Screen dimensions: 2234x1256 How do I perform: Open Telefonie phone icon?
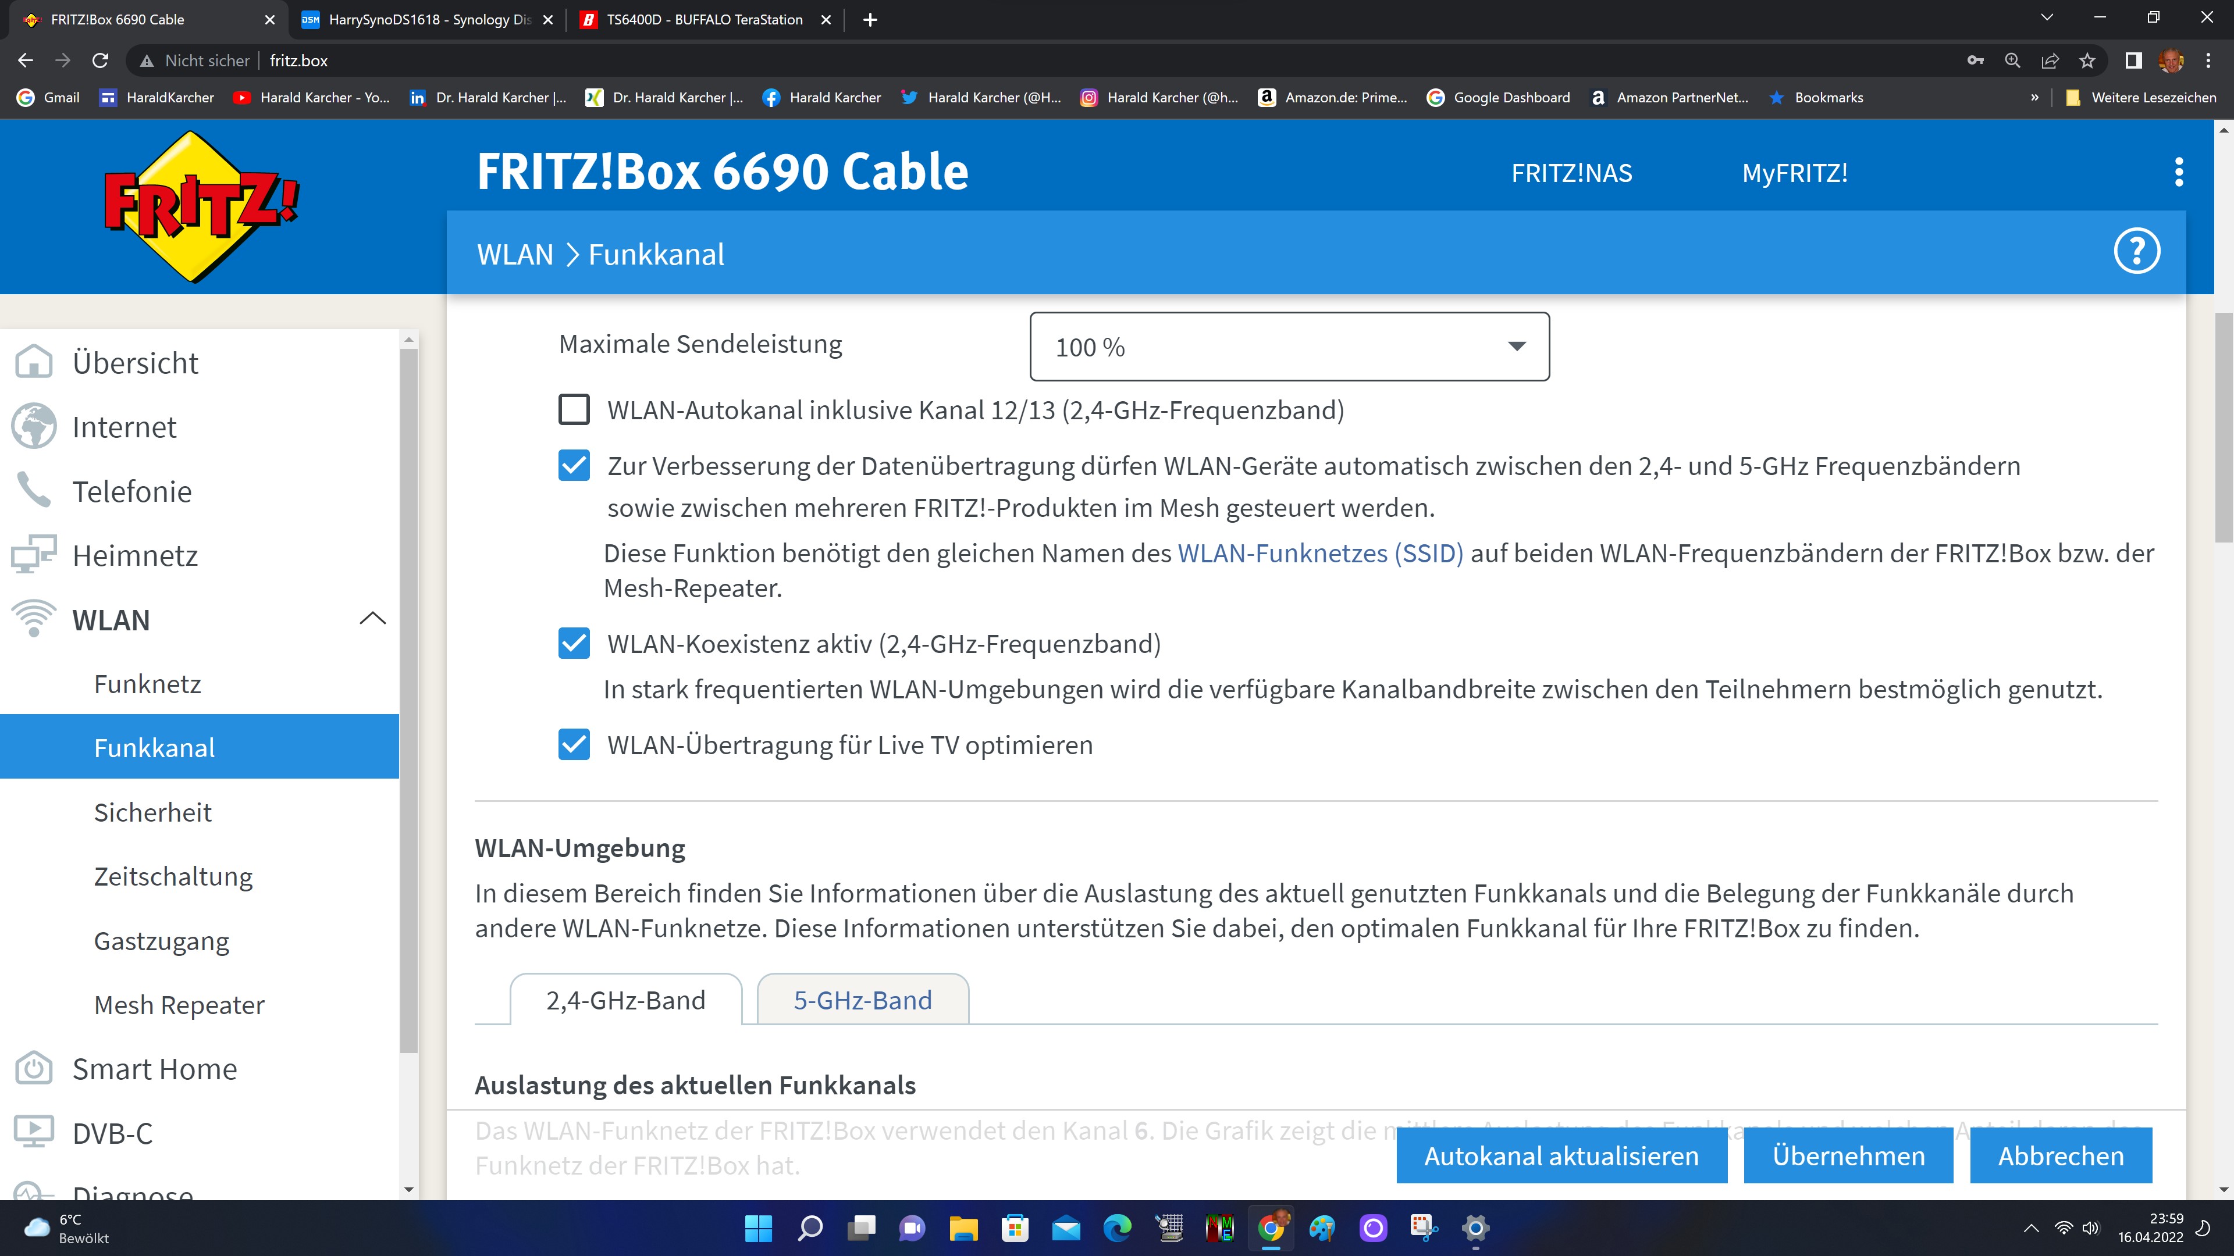pos(34,491)
